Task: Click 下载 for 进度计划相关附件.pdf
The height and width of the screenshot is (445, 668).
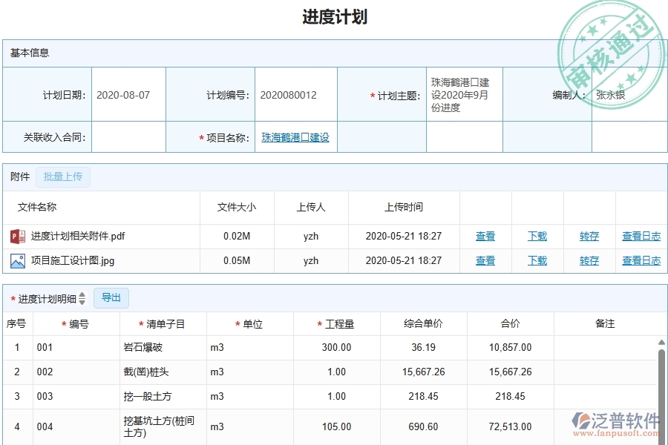Action: pos(537,236)
